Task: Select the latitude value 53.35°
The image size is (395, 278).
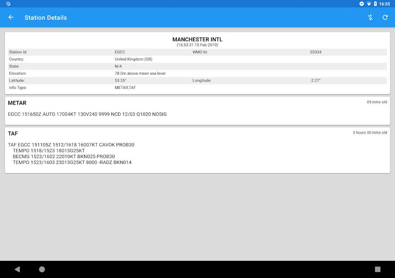Action: [x=121, y=81]
